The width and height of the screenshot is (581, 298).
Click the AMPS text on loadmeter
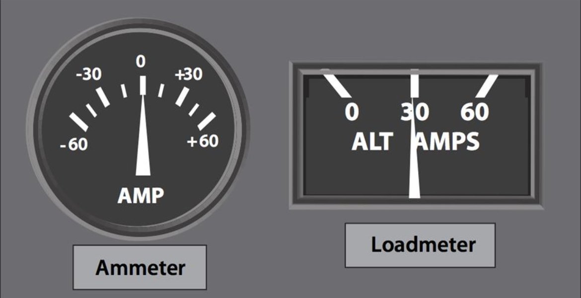[447, 142]
